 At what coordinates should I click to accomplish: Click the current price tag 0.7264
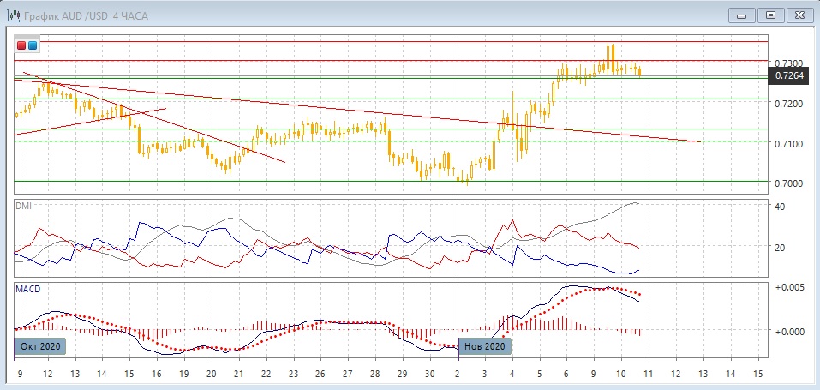click(789, 75)
